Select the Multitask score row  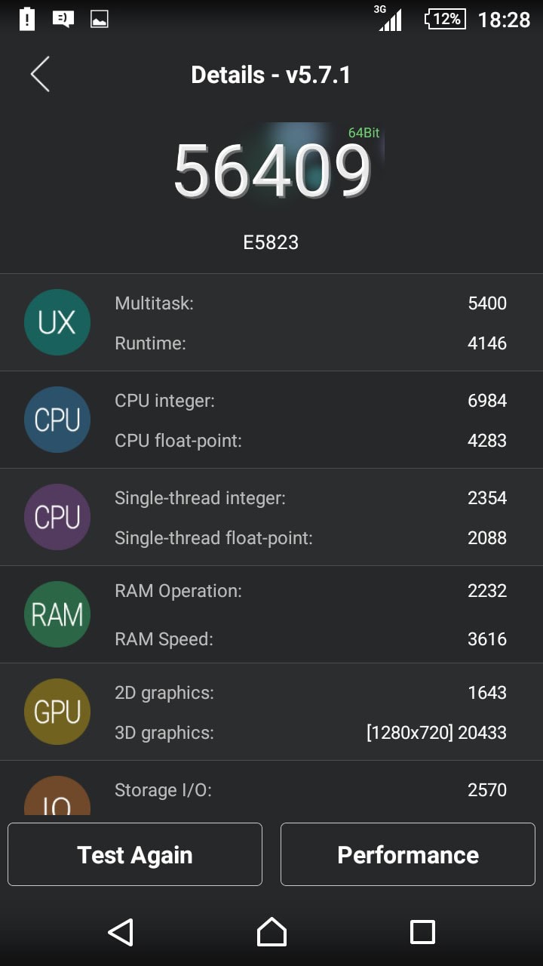[x=311, y=303]
